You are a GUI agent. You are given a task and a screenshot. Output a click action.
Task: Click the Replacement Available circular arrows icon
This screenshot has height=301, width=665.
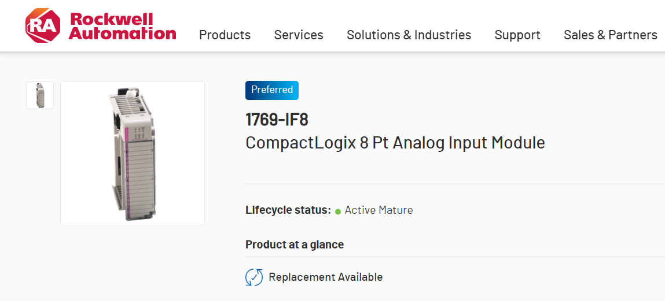[254, 277]
